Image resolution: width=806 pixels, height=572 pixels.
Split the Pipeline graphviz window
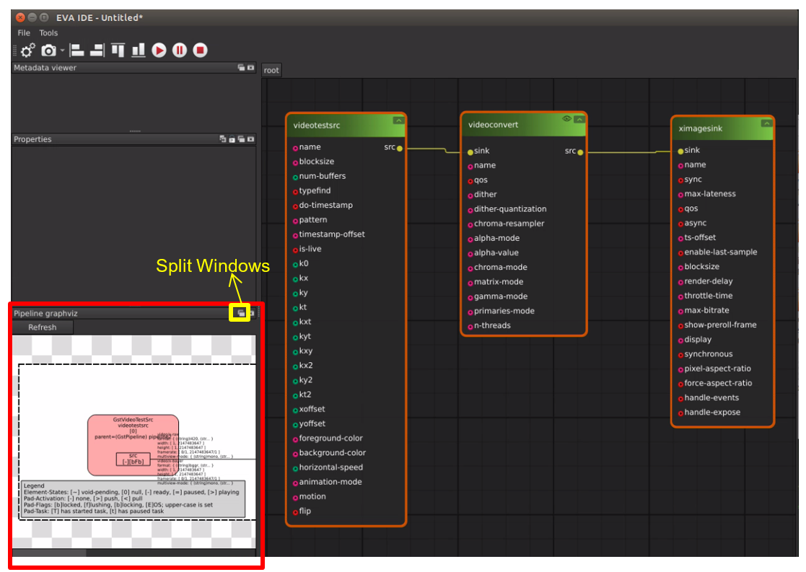point(240,312)
